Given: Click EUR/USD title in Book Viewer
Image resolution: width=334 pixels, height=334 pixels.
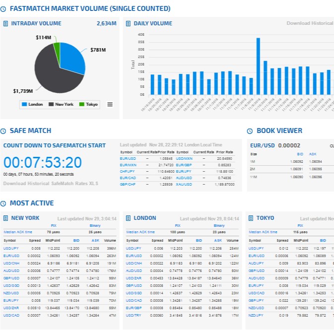Looking at the screenshot, I should click(x=262, y=145).
